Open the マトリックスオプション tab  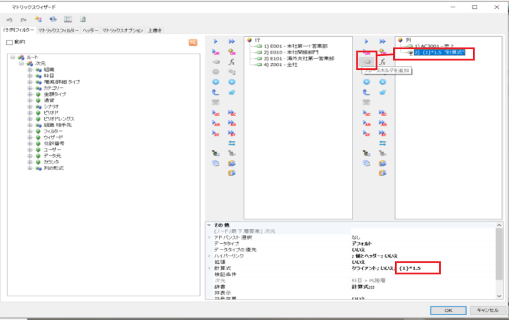(x=122, y=30)
